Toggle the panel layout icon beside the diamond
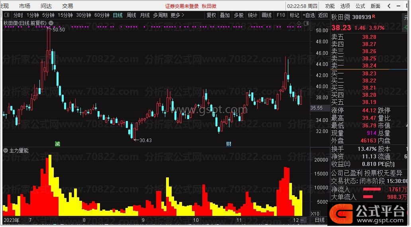This screenshot has width=411, height=227. point(306,23)
